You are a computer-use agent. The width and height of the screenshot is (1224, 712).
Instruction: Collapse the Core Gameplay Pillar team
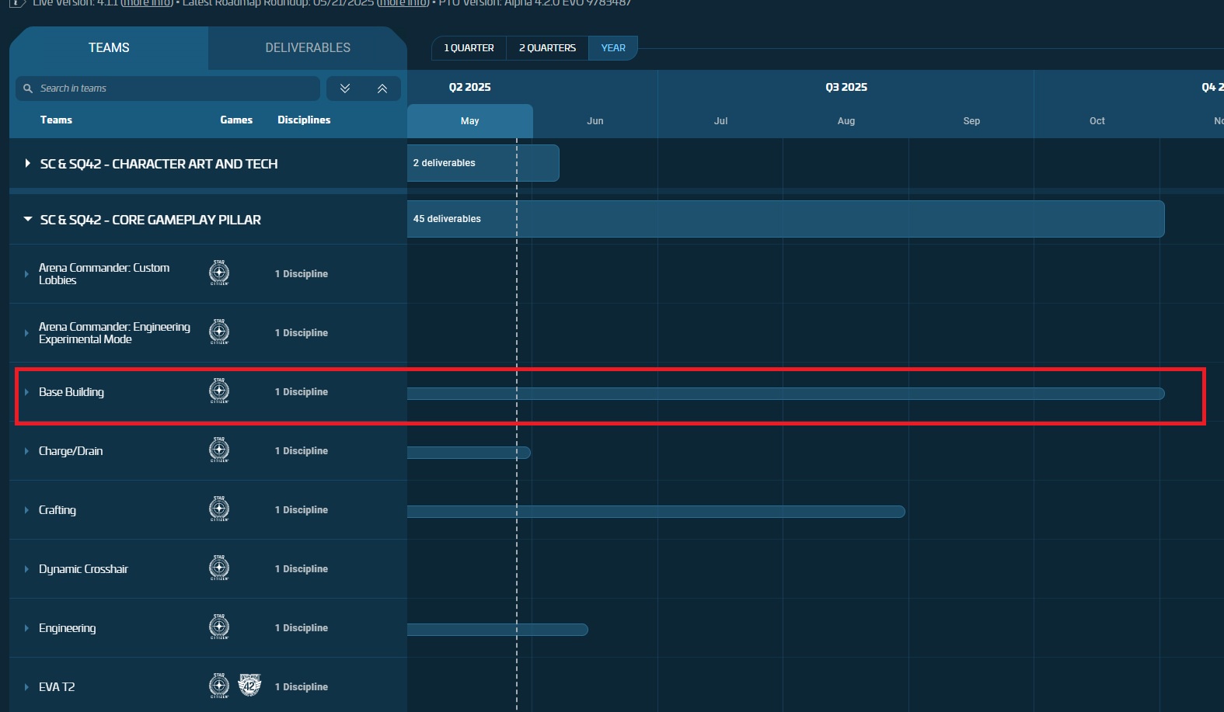[28, 220]
